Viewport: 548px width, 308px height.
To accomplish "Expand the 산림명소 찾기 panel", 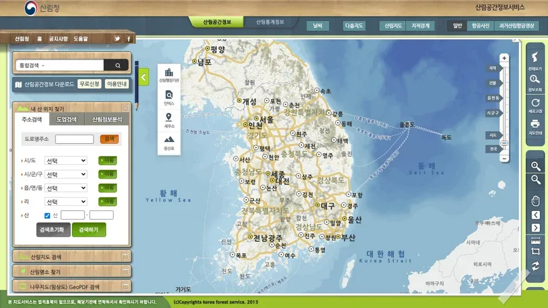I will pos(72,271).
